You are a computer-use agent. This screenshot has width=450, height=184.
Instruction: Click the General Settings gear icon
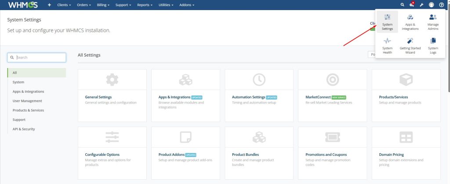point(112,79)
